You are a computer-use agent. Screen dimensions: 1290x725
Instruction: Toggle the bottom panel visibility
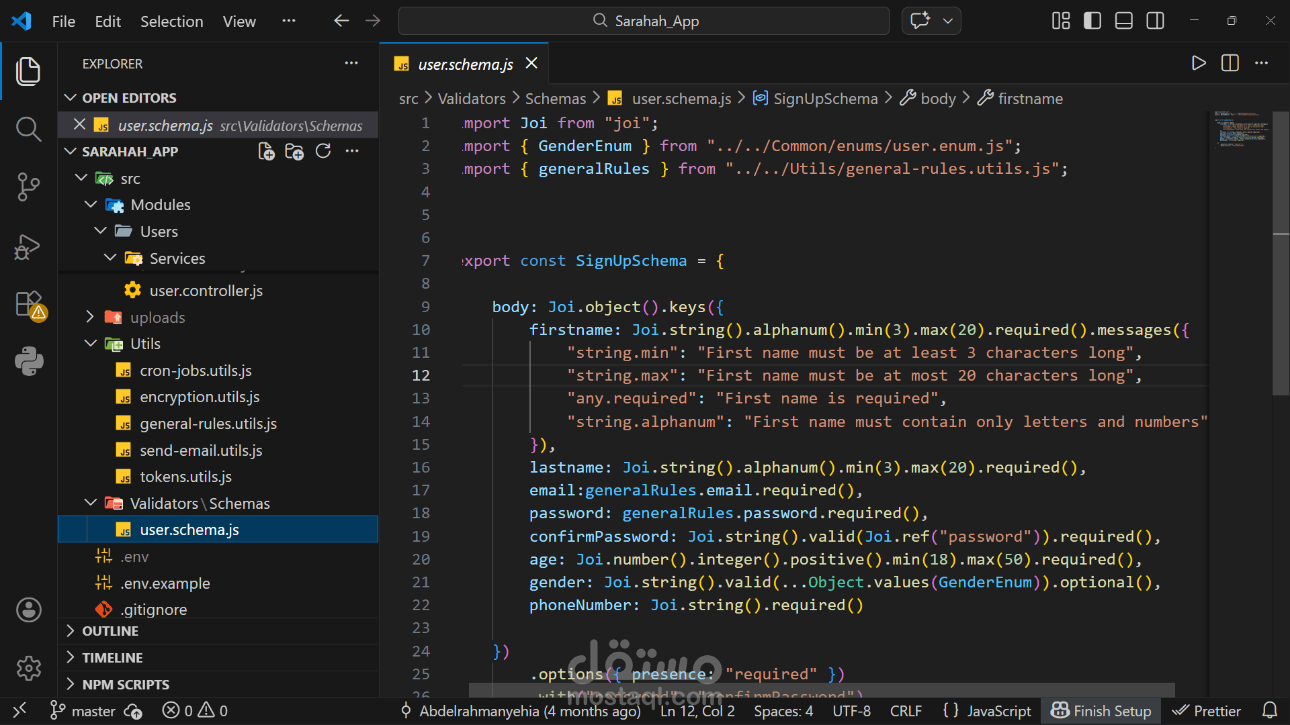1124,21
